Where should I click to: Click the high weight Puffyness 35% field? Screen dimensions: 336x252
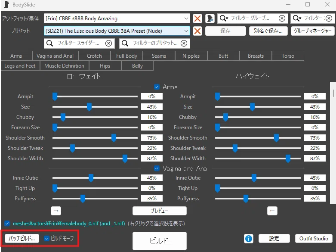click(315, 199)
